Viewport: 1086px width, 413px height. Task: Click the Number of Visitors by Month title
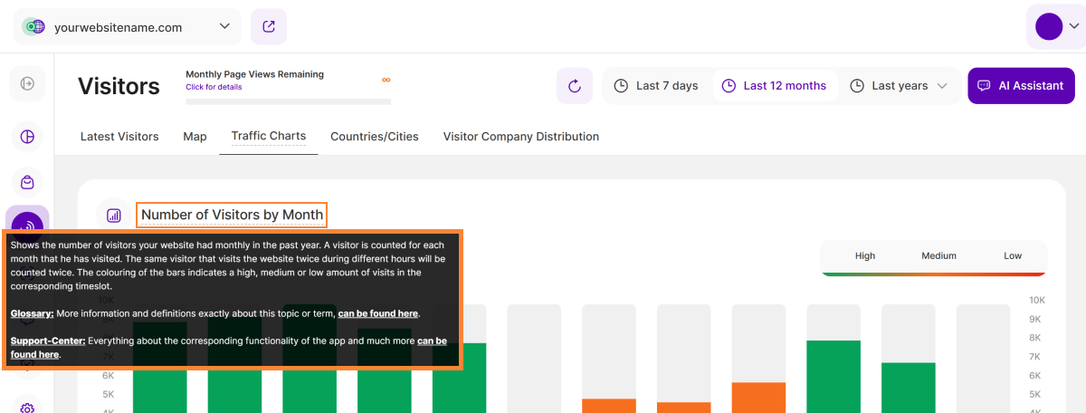tap(232, 215)
